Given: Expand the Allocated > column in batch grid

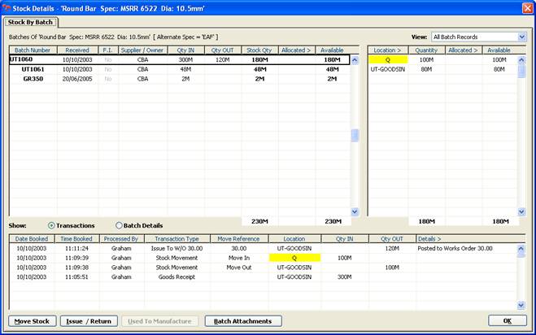Looking at the screenshot, I should [296, 50].
